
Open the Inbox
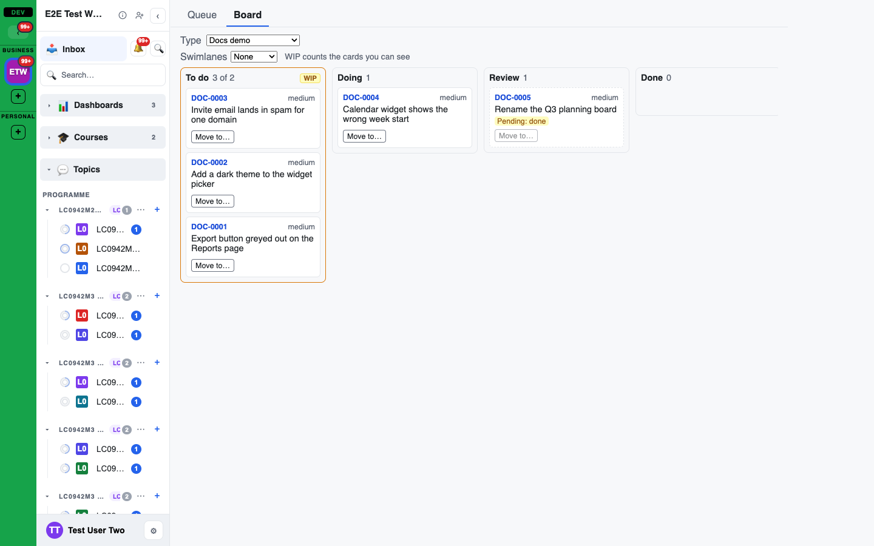(84, 49)
